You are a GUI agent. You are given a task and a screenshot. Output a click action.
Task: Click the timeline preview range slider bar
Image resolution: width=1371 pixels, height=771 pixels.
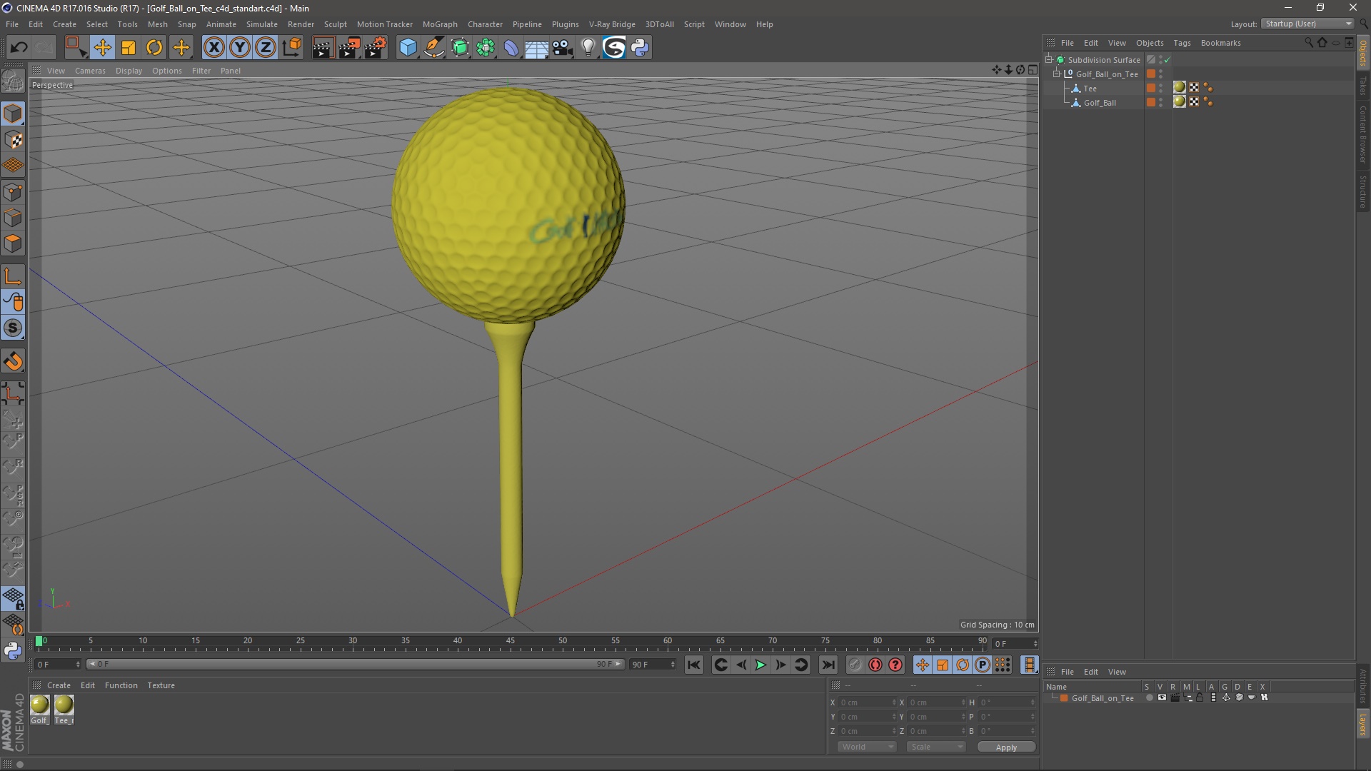355,665
